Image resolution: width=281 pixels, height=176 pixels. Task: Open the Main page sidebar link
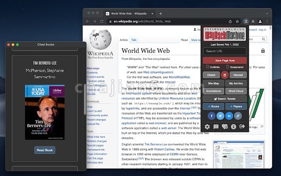point(93,68)
